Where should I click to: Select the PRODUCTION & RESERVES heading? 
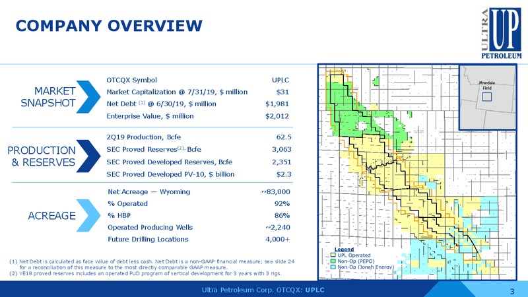pyautogui.click(x=42, y=156)
